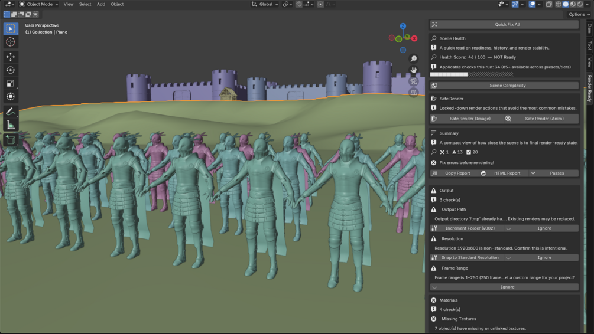Screen dimensions: 594x334
Task: Click the Copy Report button
Action: pyautogui.click(x=454, y=173)
